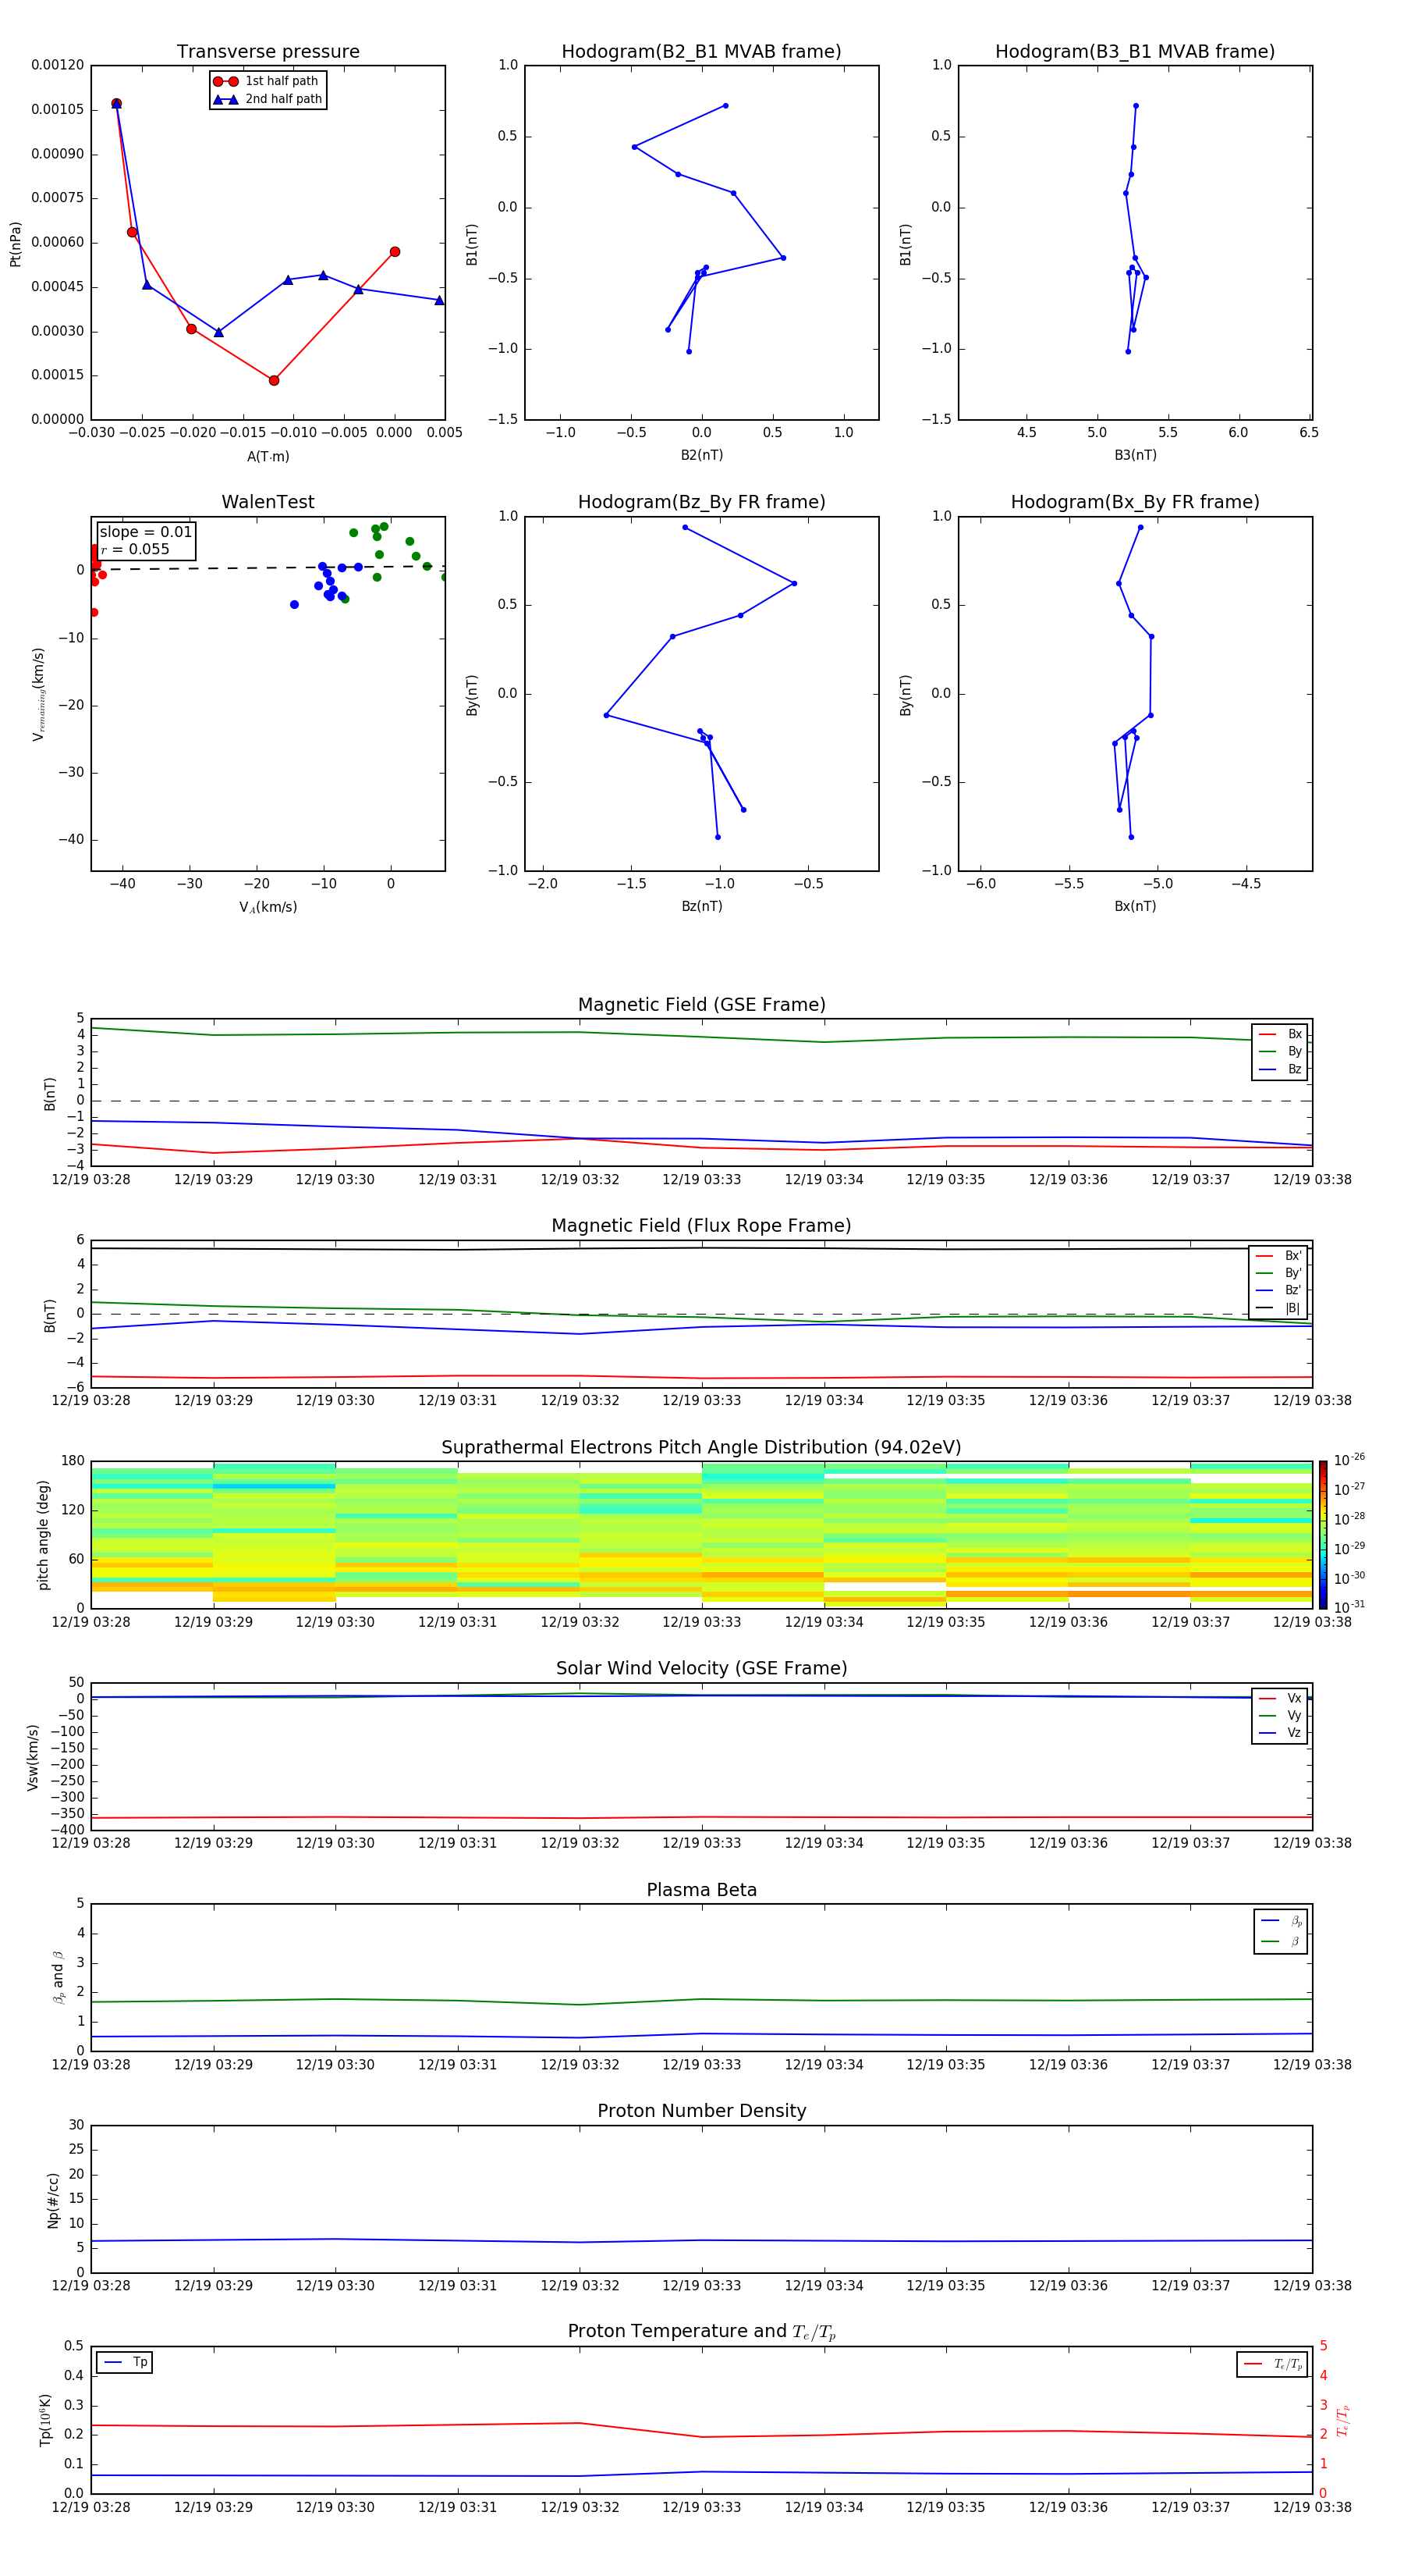This screenshot has width=1404, height=2576.
Task: Click '1st half path' legend entry
Action: point(267,81)
